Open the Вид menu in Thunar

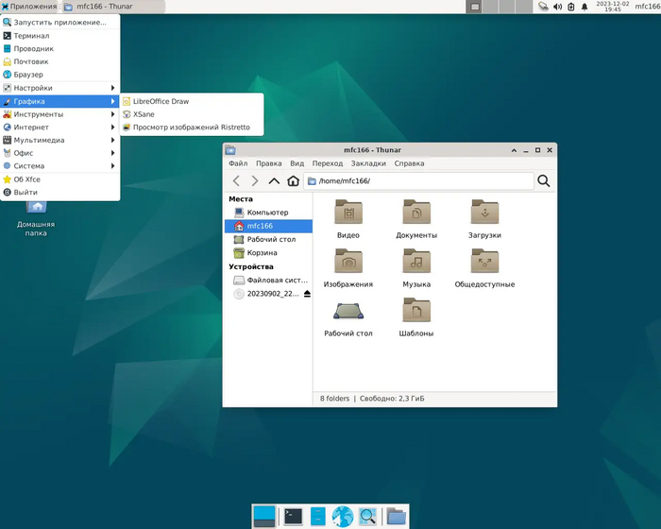tap(297, 163)
